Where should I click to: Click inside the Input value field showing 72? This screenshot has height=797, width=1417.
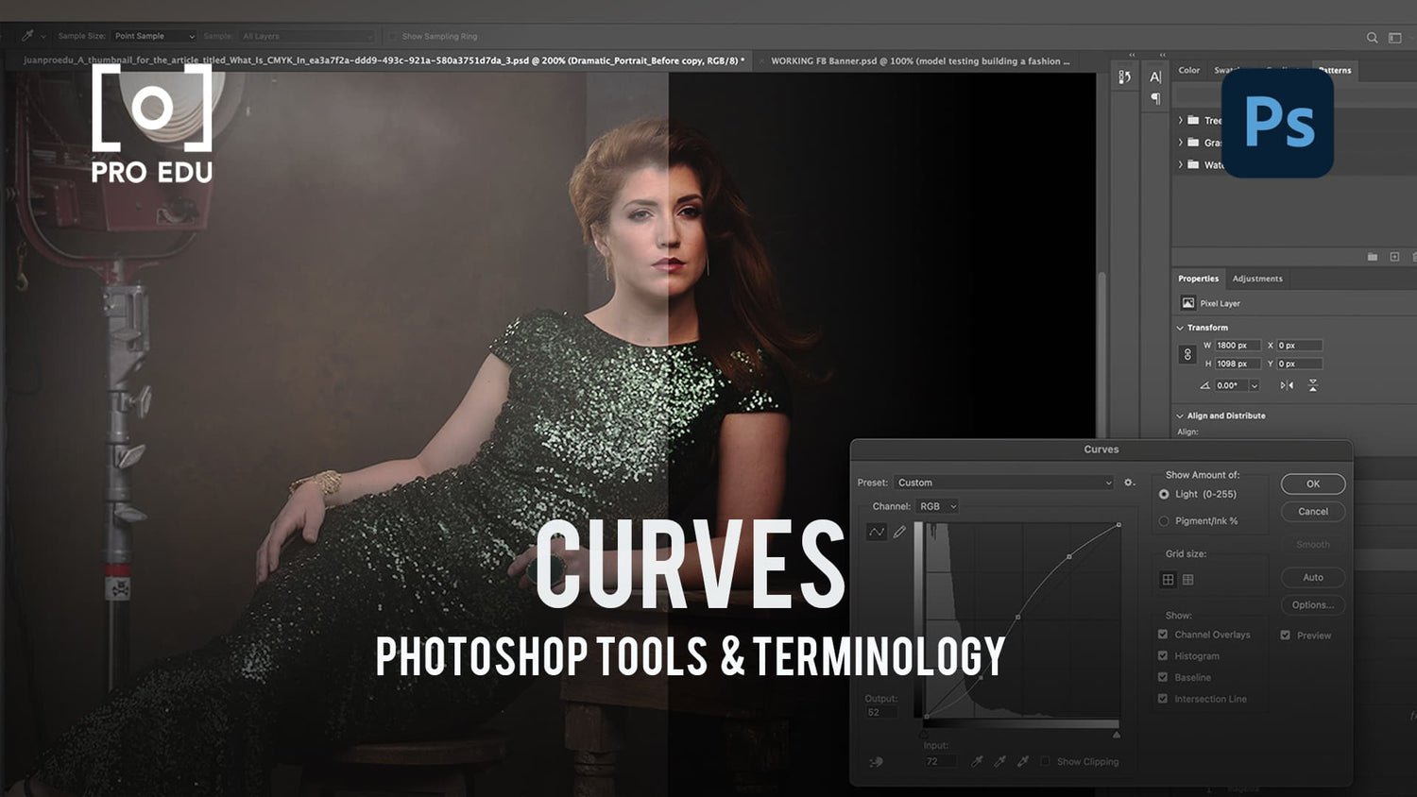[x=942, y=761]
